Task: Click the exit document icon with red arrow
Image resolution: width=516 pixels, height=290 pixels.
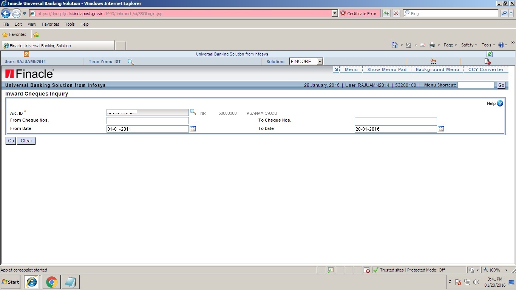Action: [487, 61]
